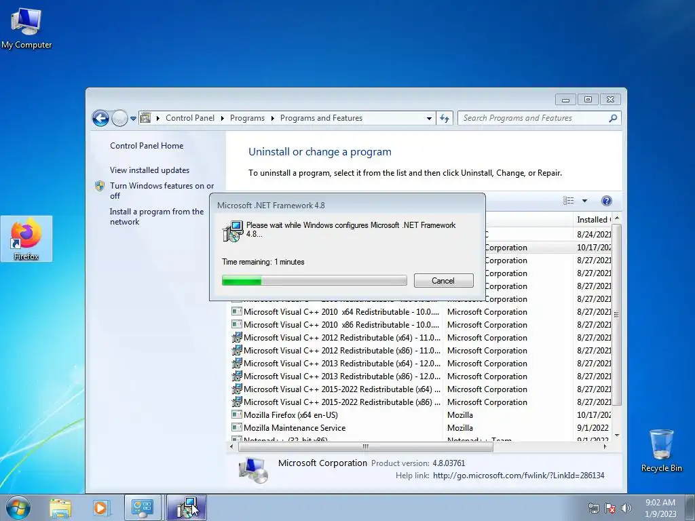This screenshot has width=695, height=521.
Task: Click the horizontal scrollbar thumb in the list
Action: pyautogui.click(x=366, y=446)
